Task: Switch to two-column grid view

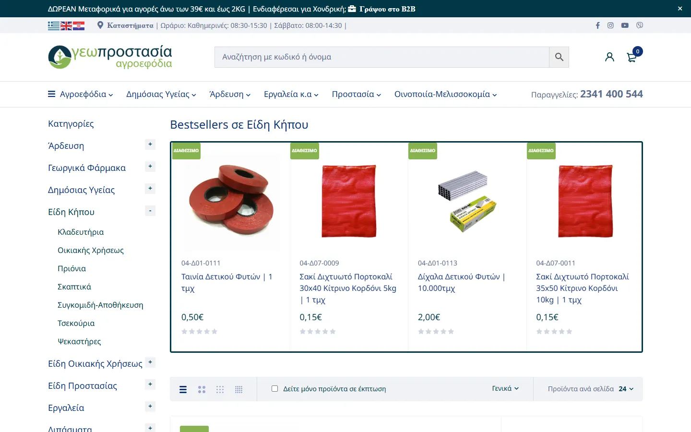Action: pos(202,389)
